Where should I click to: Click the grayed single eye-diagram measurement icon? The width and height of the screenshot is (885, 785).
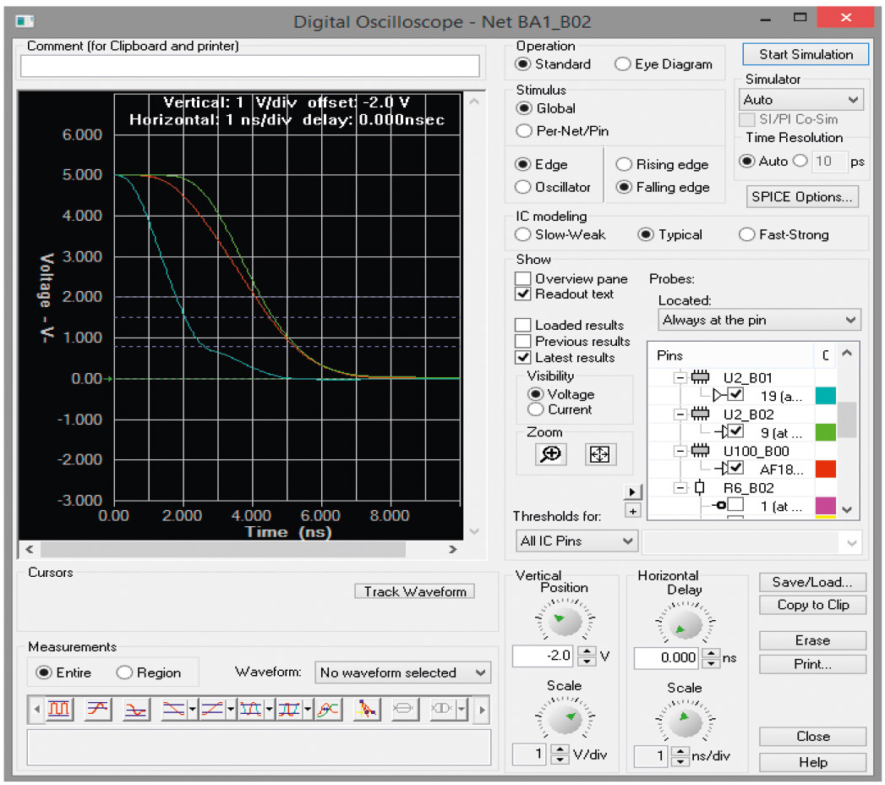click(404, 710)
